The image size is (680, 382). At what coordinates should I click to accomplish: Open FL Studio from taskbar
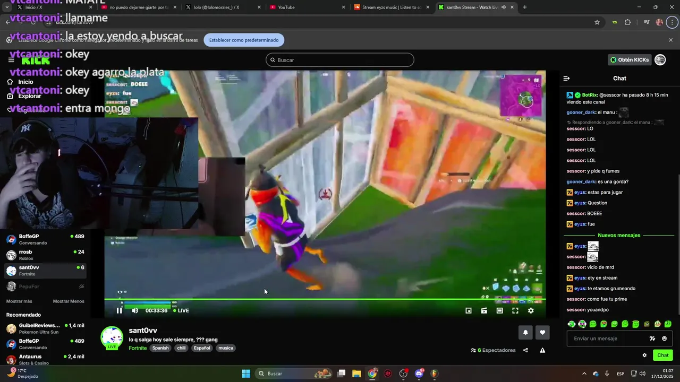click(434, 374)
